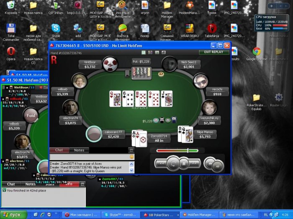
Task: Open QIP Infium desktop icon
Action: point(56,8)
